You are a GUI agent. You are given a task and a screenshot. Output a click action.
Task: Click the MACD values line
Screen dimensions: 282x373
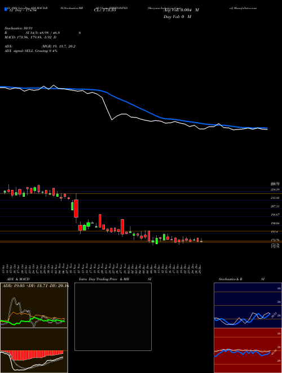[30, 37]
